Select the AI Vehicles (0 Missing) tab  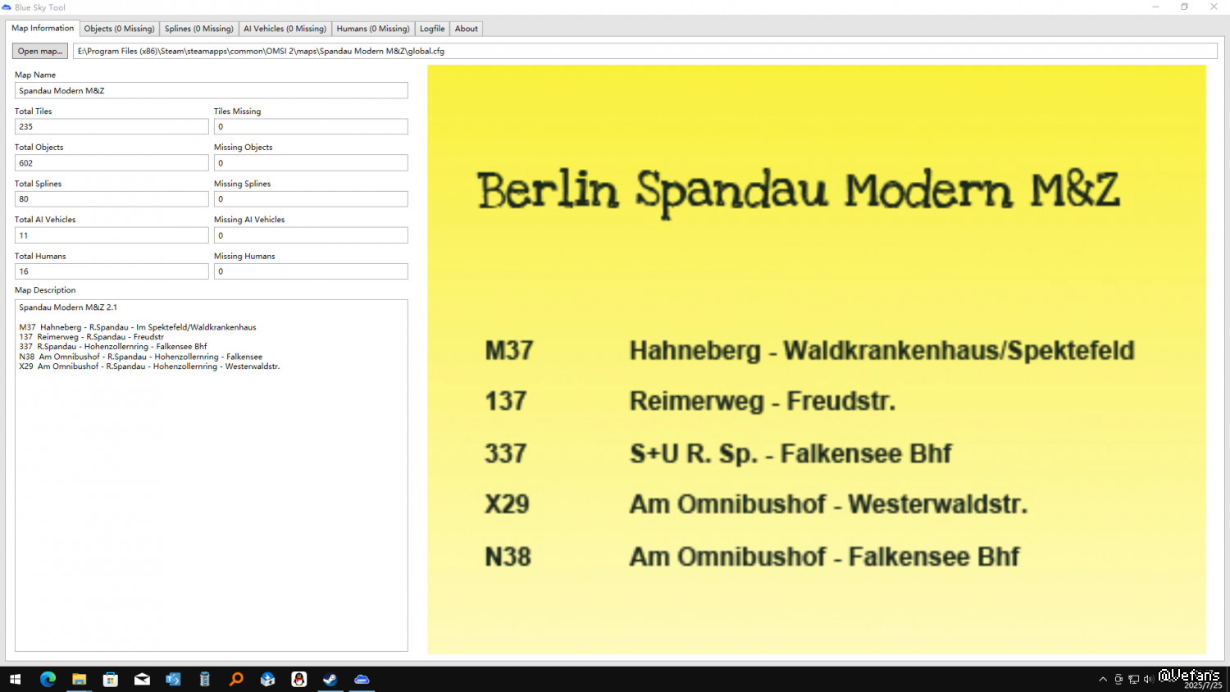tap(285, 29)
